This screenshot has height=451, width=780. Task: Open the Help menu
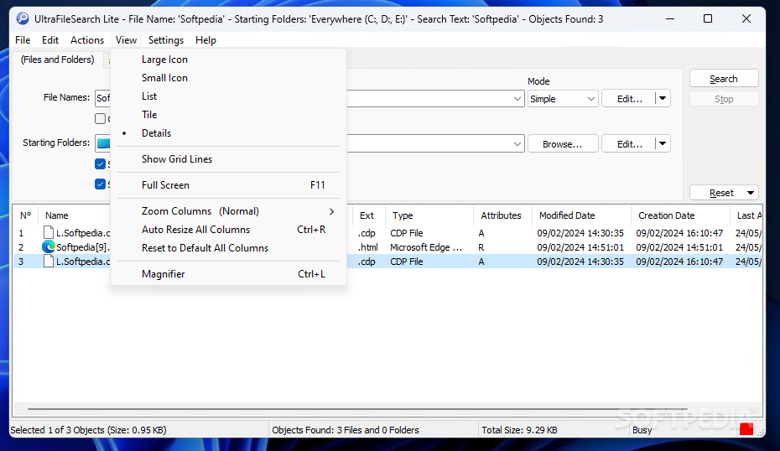click(x=205, y=40)
